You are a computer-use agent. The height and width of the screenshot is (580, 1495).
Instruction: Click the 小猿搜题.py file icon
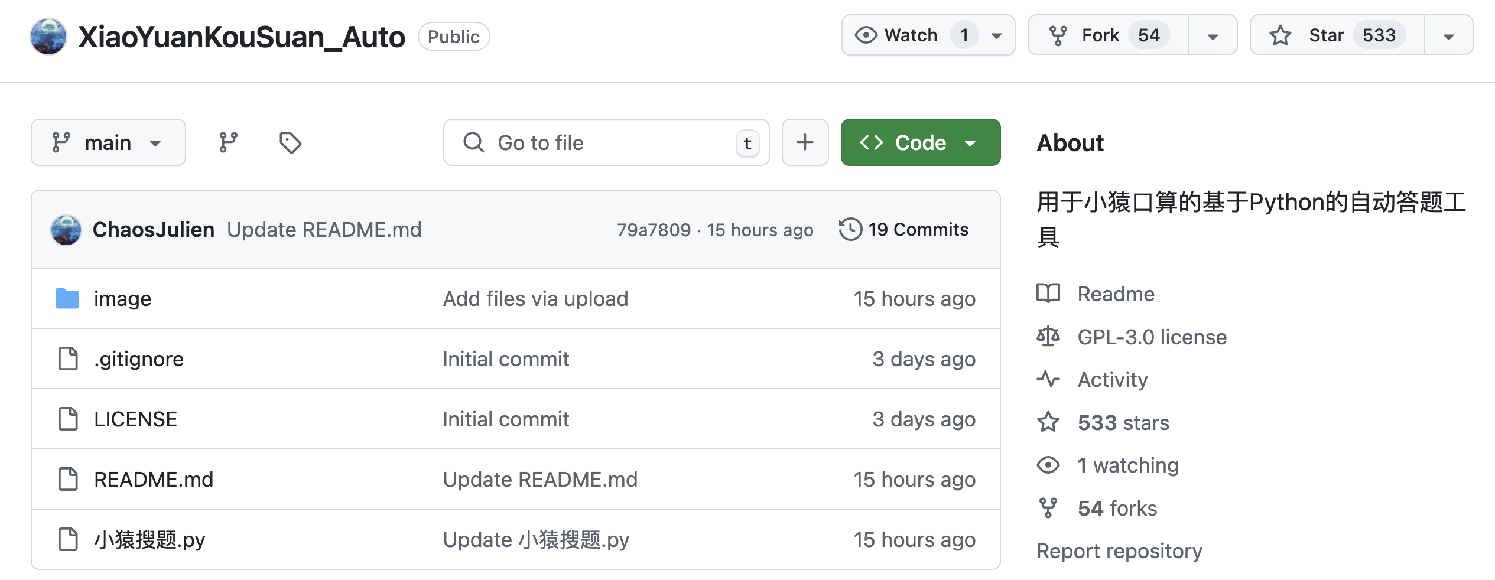tap(68, 539)
